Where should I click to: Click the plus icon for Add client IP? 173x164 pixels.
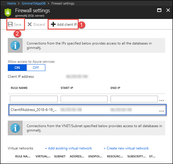click(x=53, y=24)
